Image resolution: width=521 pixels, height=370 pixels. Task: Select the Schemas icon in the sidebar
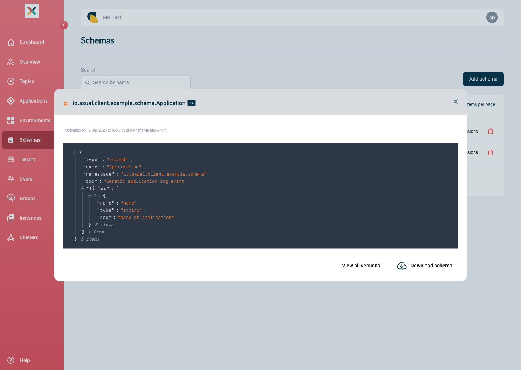click(x=11, y=140)
